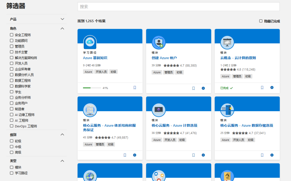Image resolution: width=291 pixels, height=181 pixels.
Task: Click star rating on 创建 Azure 帐户 card
Action: point(171,65)
